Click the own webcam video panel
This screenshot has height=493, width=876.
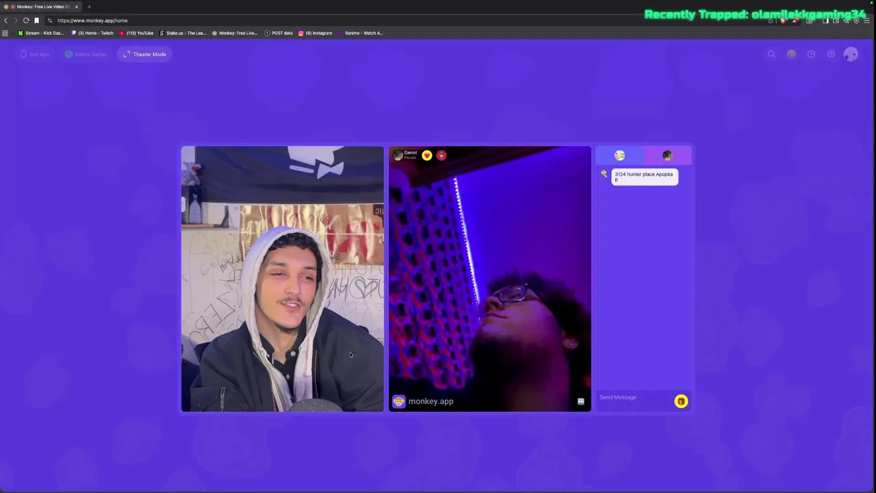tap(283, 279)
